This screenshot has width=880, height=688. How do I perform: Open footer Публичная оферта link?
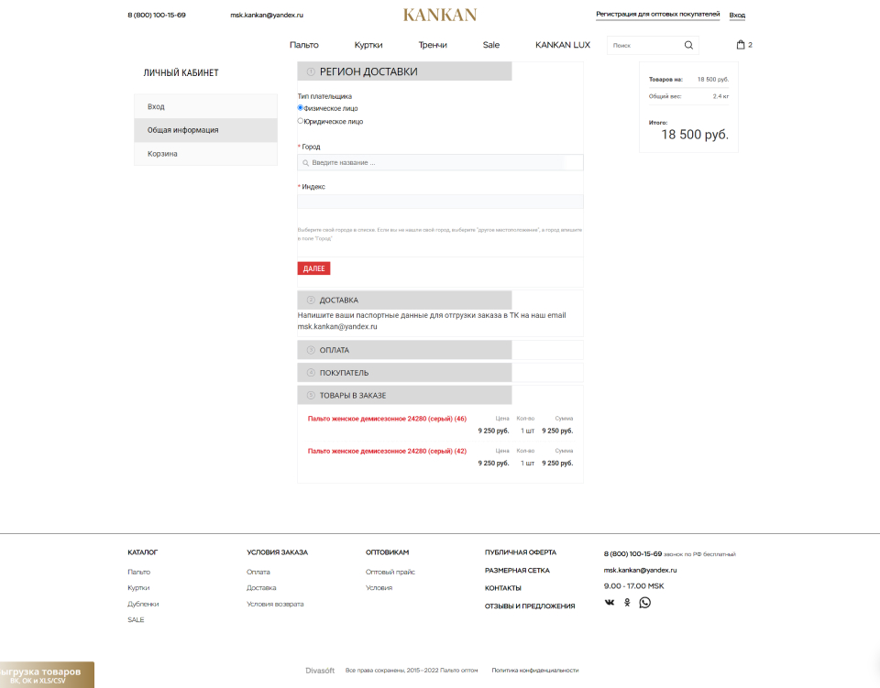click(x=521, y=552)
